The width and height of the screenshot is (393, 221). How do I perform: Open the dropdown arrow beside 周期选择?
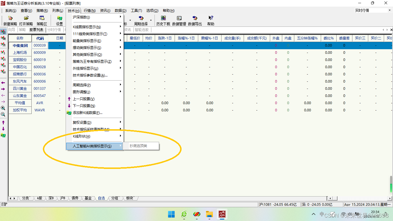pos(151,21)
